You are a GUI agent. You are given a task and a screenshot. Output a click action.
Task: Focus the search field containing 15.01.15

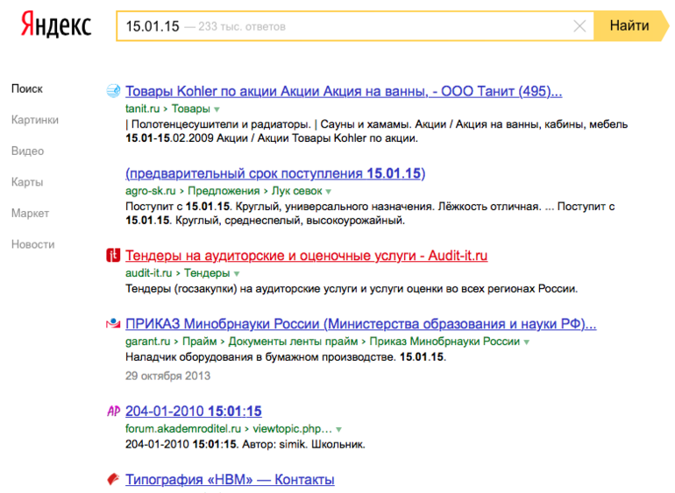[355, 26]
